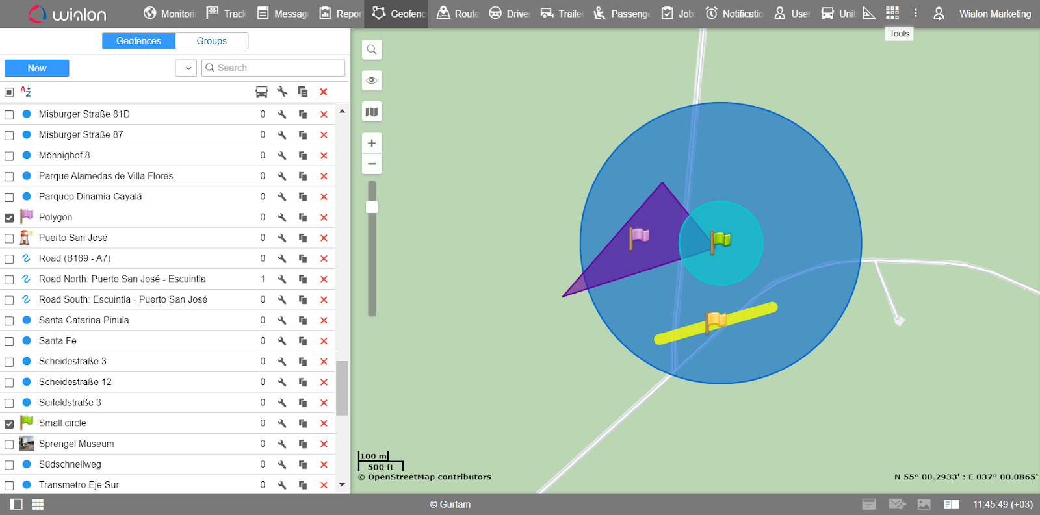
Task: Click the Gurtam copyright link
Action: click(450, 504)
